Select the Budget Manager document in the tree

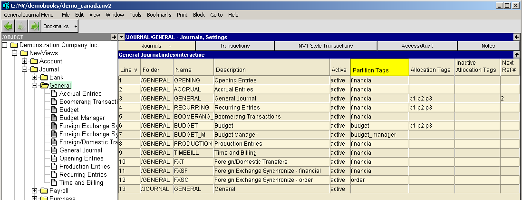pos(82,118)
